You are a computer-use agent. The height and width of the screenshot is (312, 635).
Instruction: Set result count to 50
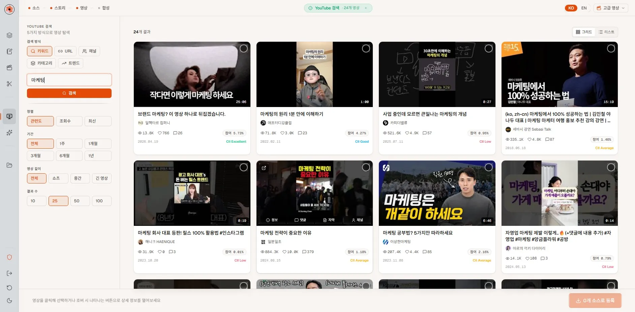pos(80,201)
